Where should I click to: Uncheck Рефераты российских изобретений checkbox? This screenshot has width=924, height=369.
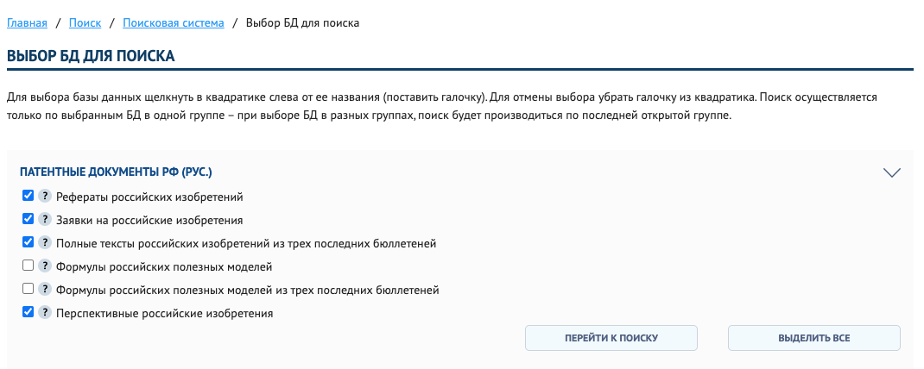coord(28,196)
